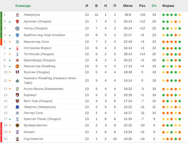Viewport: 188px width, 143px height.
Task: Click the Wolverhampton wolf crest icon
Action: coord(17,125)
